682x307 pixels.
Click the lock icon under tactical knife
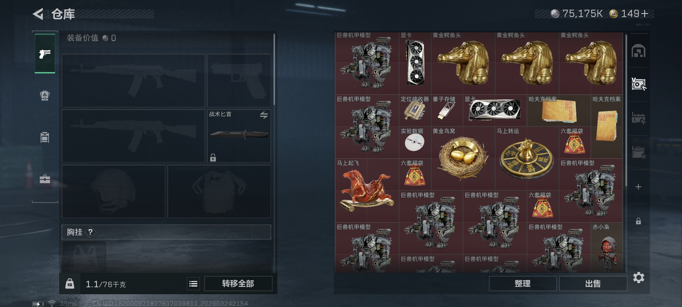click(213, 157)
